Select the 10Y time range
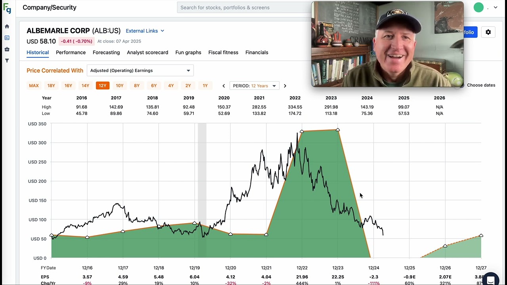 120,85
